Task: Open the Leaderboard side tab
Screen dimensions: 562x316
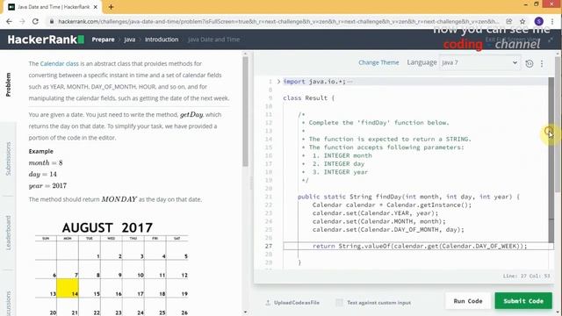Action: pyautogui.click(x=8, y=233)
